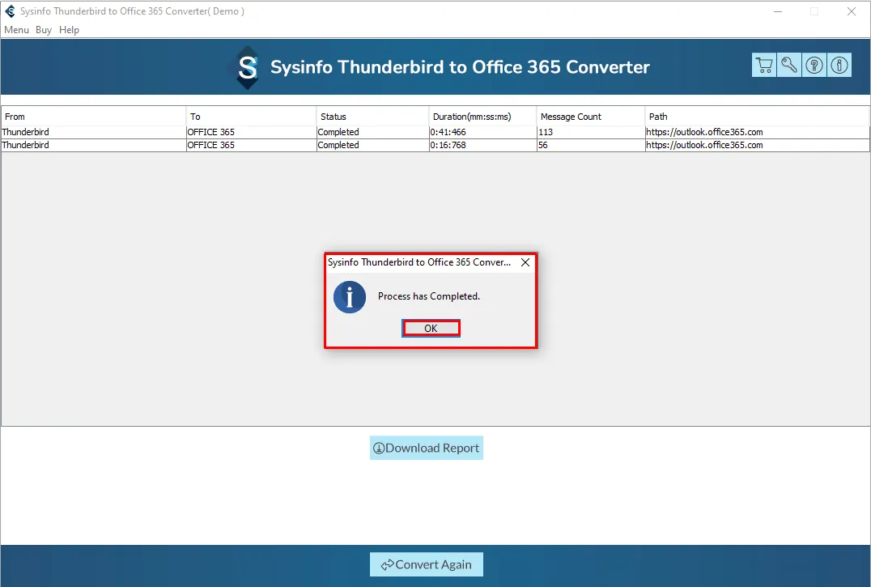Image resolution: width=871 pixels, height=587 pixels.
Task: Select the duration cell 0:41:466
Action: (x=482, y=132)
